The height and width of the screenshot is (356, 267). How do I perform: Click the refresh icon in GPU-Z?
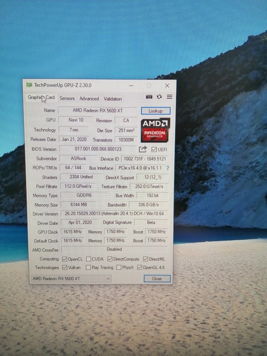pos(159,97)
